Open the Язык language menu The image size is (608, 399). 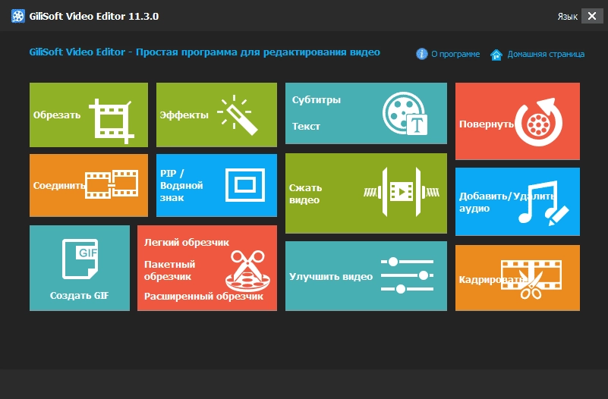[567, 17]
